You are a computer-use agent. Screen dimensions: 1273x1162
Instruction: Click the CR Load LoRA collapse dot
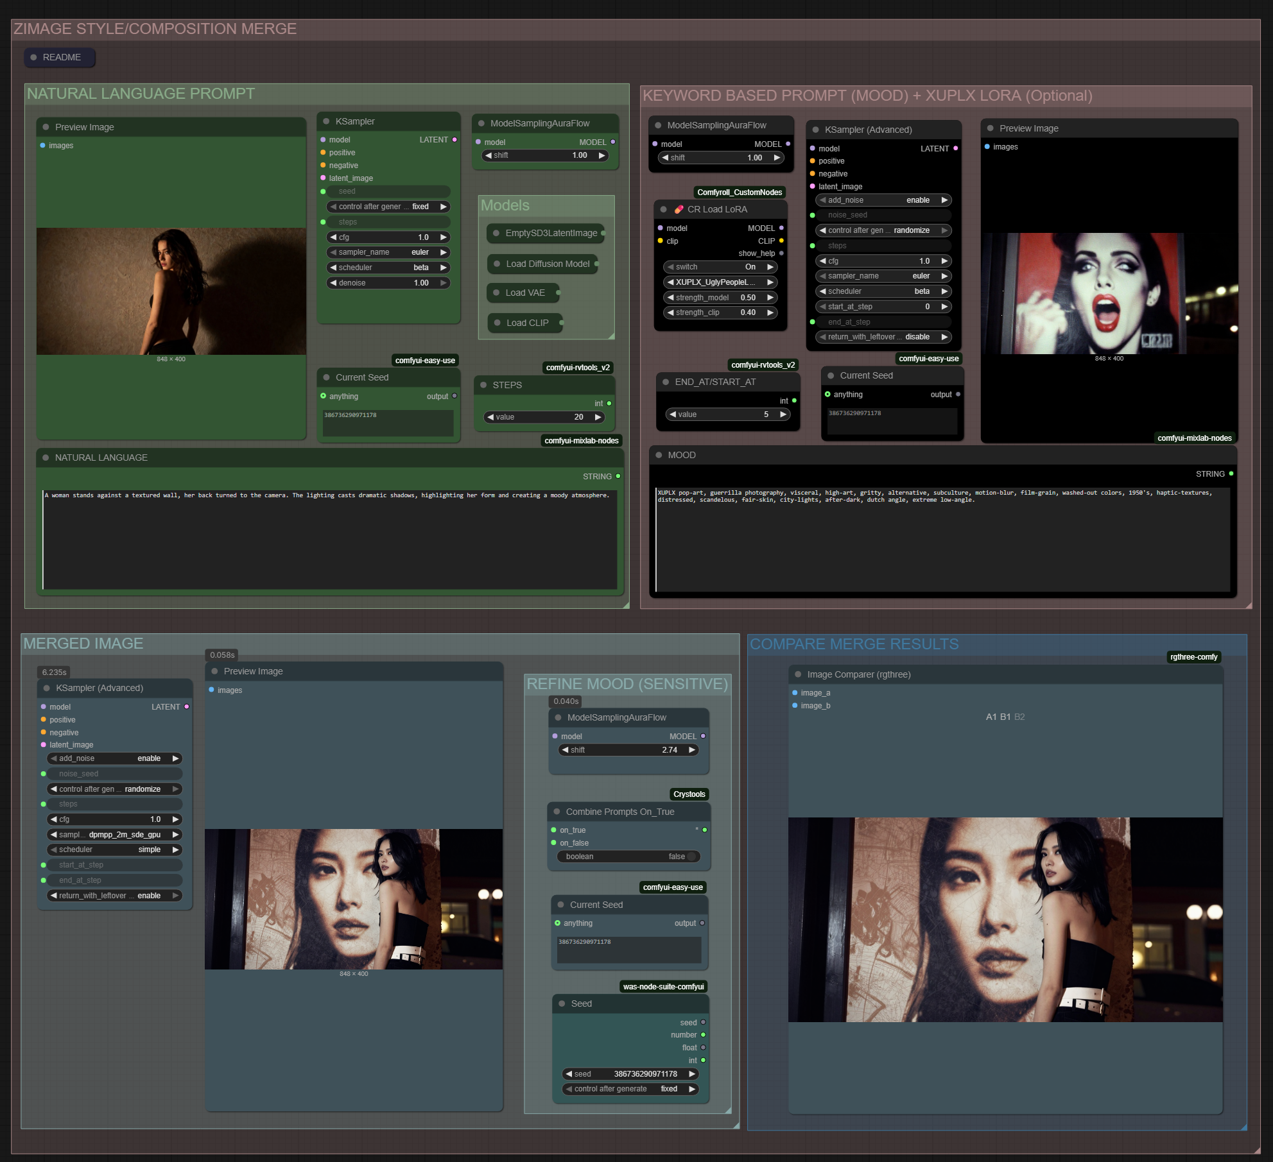(663, 209)
